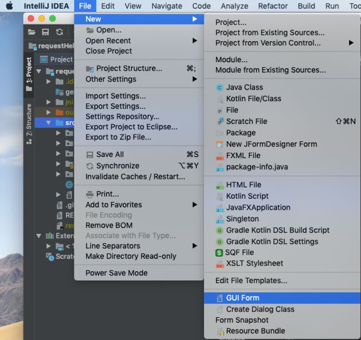361x340 pixels.
Task: Choose JavaFXApplication template
Action: 282,207
